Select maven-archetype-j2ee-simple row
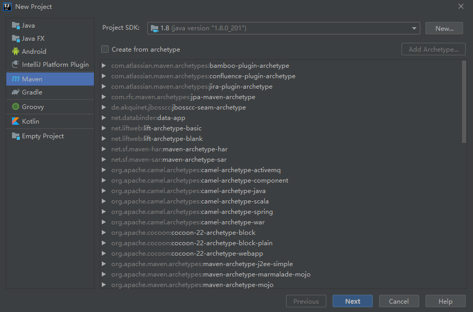The height and width of the screenshot is (312, 473). pyautogui.click(x=281, y=264)
